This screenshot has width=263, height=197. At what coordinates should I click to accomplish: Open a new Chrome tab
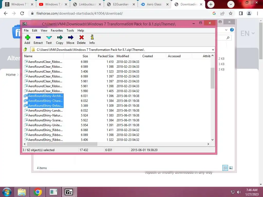(211, 4)
